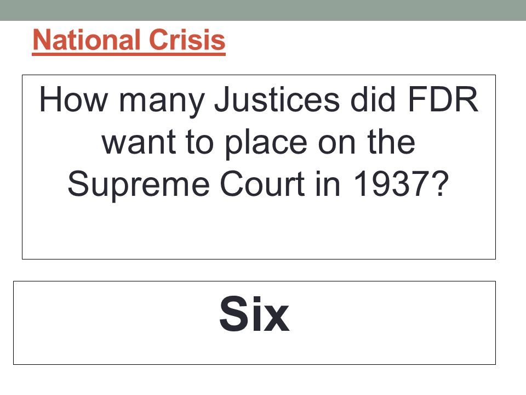Screen dimensions: 526x395
Task: Click the National Crisis heading link
Action: (129, 40)
